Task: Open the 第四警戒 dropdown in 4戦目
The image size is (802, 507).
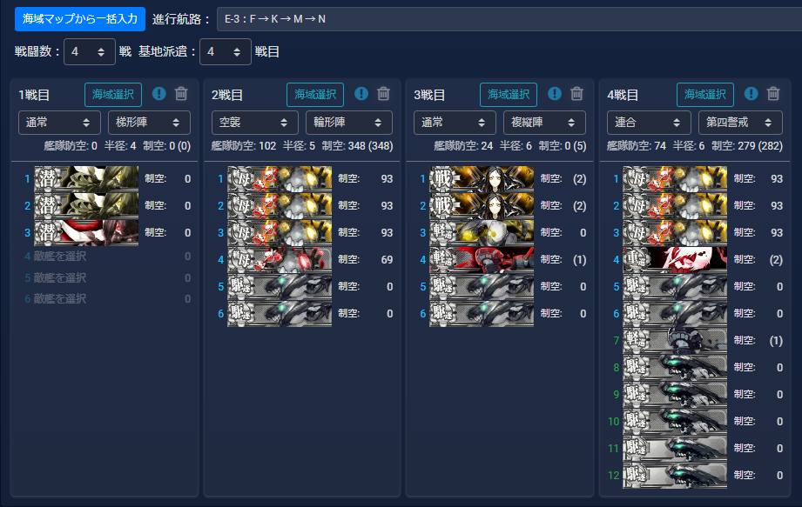Action: [742, 123]
